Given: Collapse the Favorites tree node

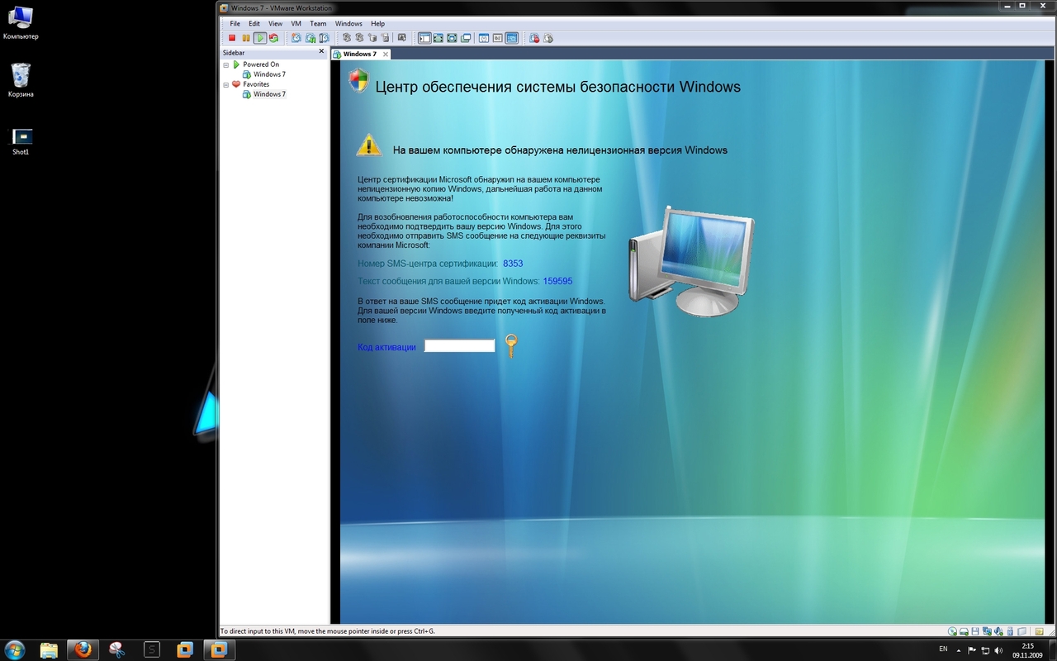Looking at the screenshot, I should coord(225,84).
